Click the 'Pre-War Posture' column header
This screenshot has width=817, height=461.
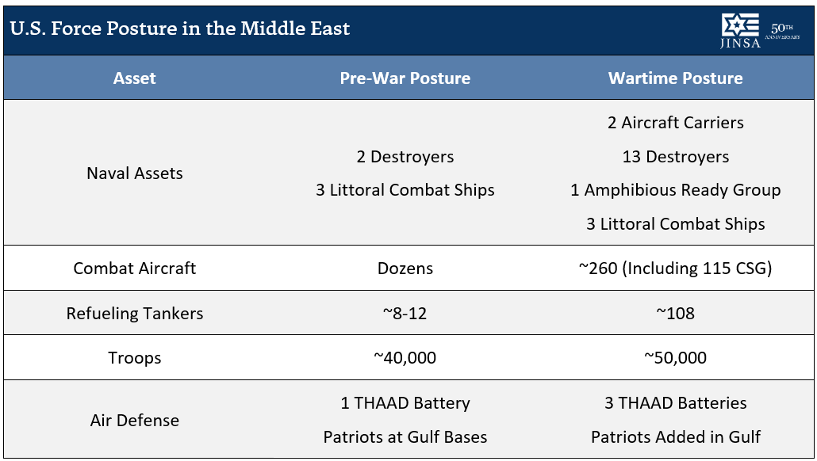pyautogui.click(x=405, y=78)
